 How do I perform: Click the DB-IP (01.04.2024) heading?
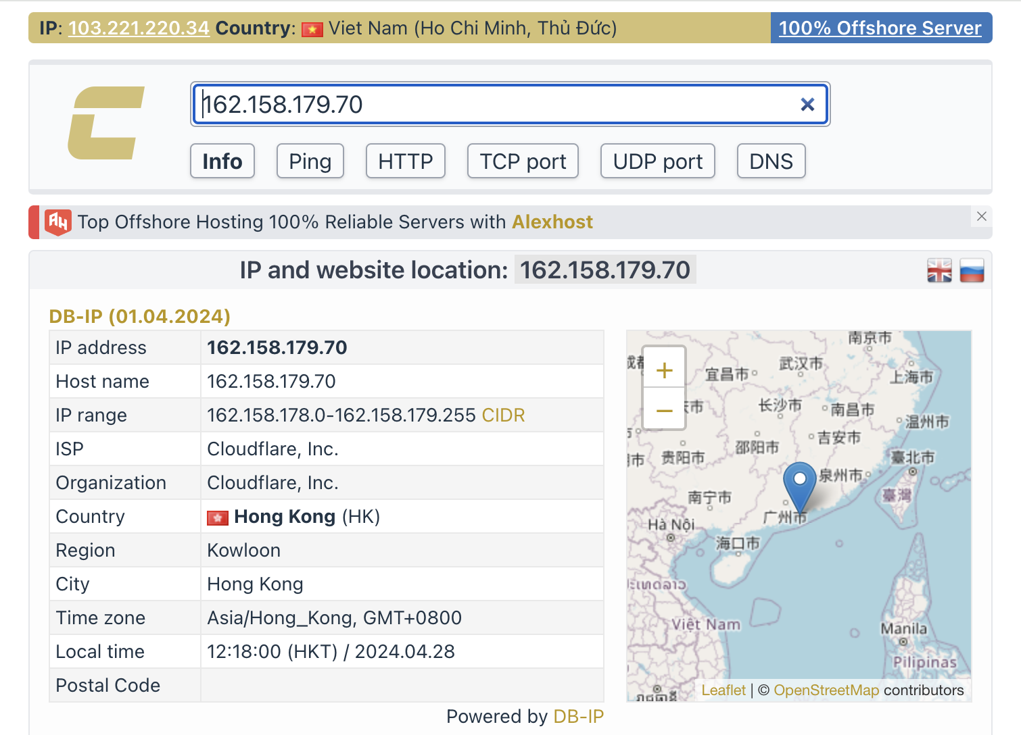pos(140,316)
